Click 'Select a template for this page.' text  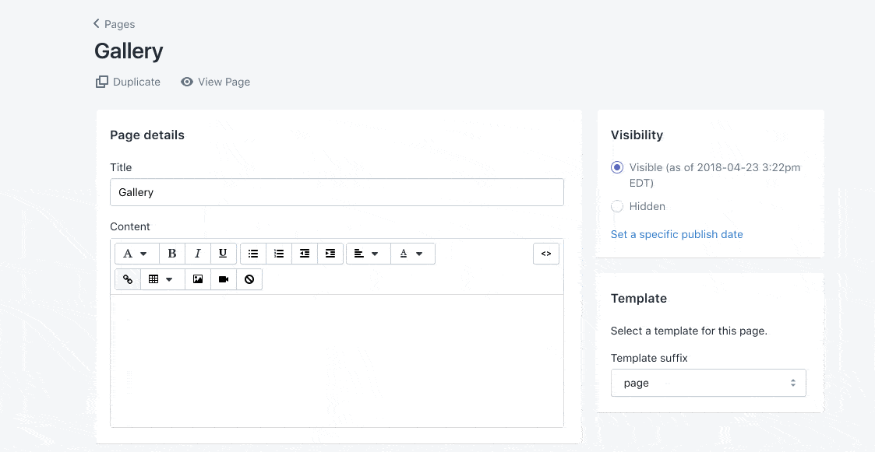pyautogui.click(x=690, y=331)
